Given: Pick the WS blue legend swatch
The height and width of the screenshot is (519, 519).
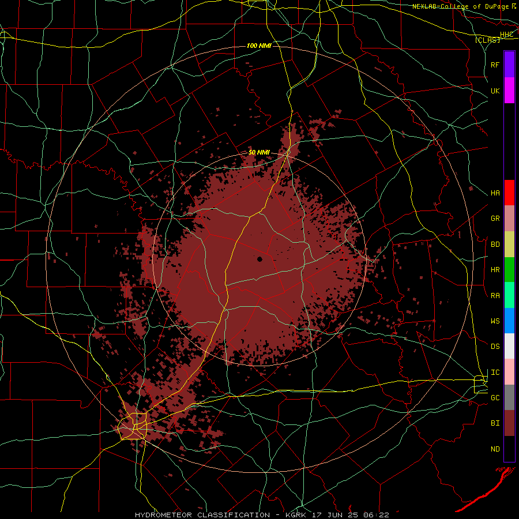Looking at the screenshot, I should pos(509,321).
